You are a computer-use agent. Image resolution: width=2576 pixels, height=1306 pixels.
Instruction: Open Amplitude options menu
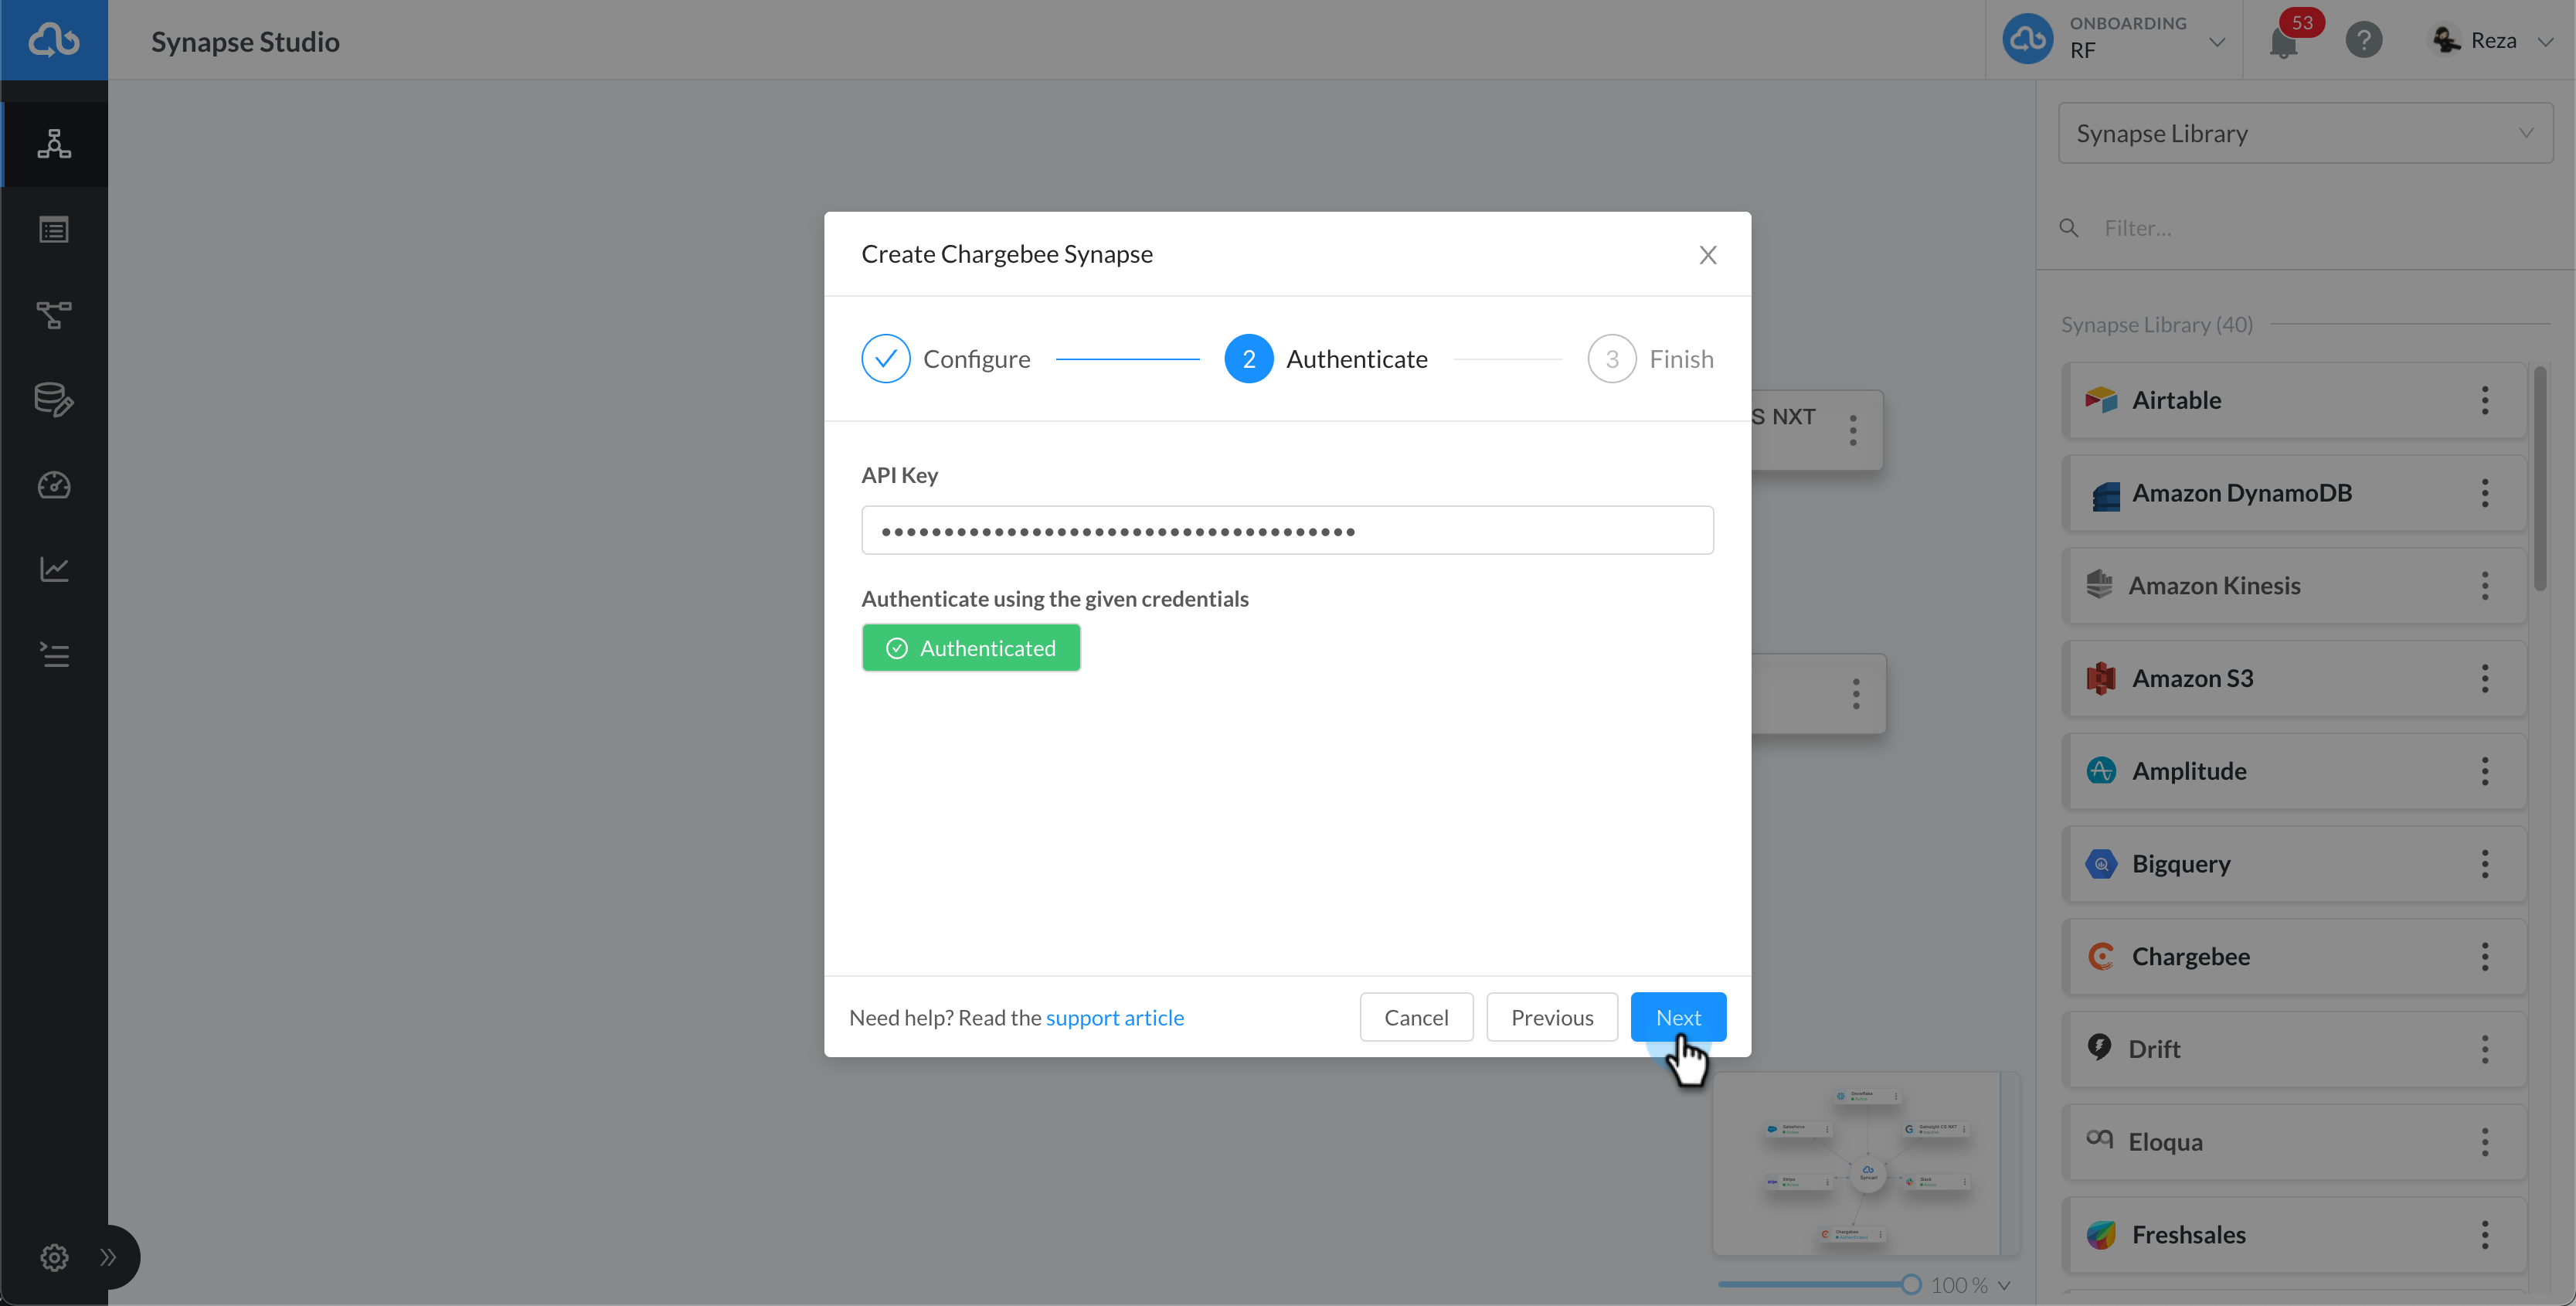pyautogui.click(x=2485, y=771)
